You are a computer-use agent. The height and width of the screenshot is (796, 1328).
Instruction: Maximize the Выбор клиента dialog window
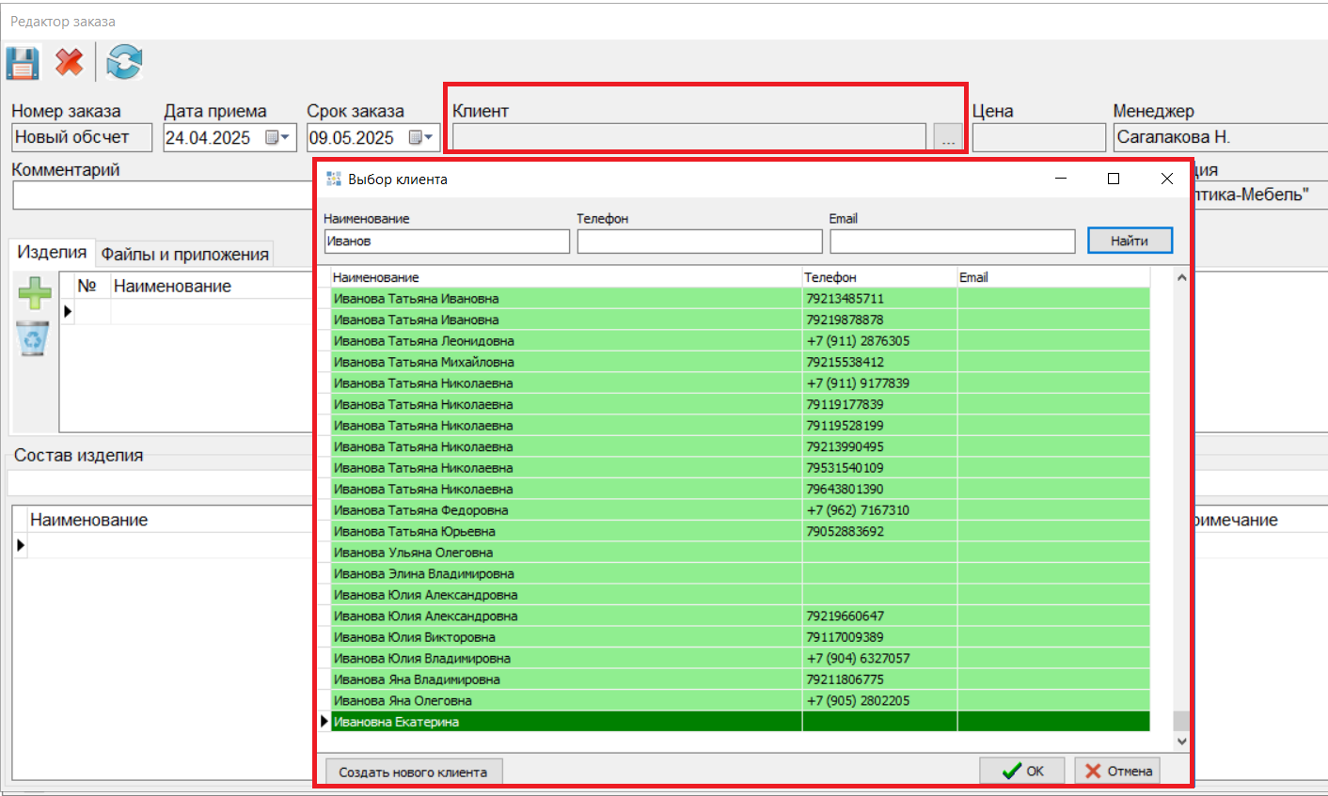[1114, 179]
